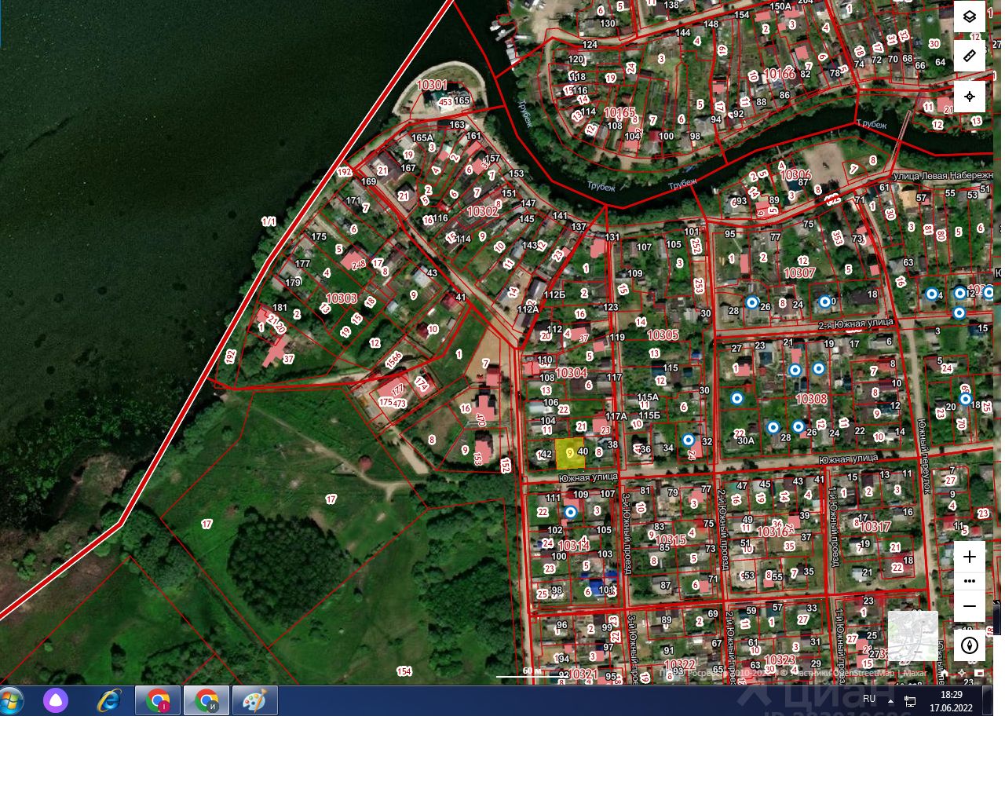Switch basemap using the minimap thumbnail
The height and width of the screenshot is (804, 1005).
tap(913, 636)
